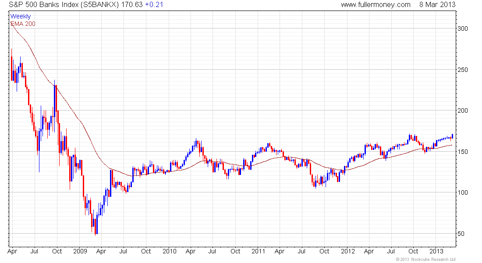Click the EMA 200 indicator label
This screenshot has width=482, height=263.
23,24
